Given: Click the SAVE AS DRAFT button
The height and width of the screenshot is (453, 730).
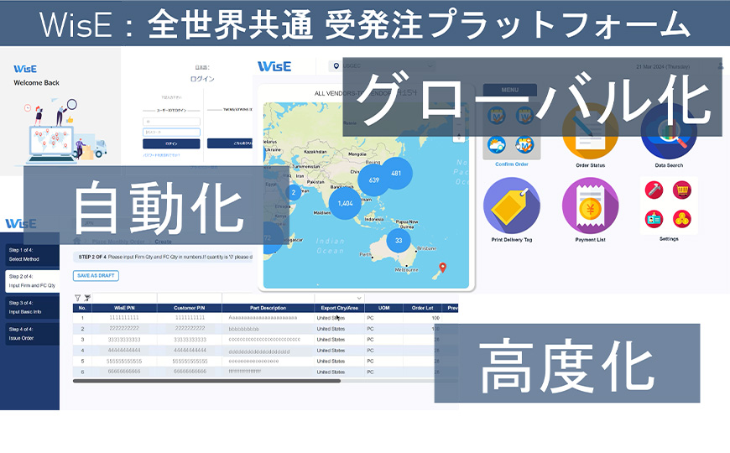Looking at the screenshot, I should pyautogui.click(x=96, y=276).
